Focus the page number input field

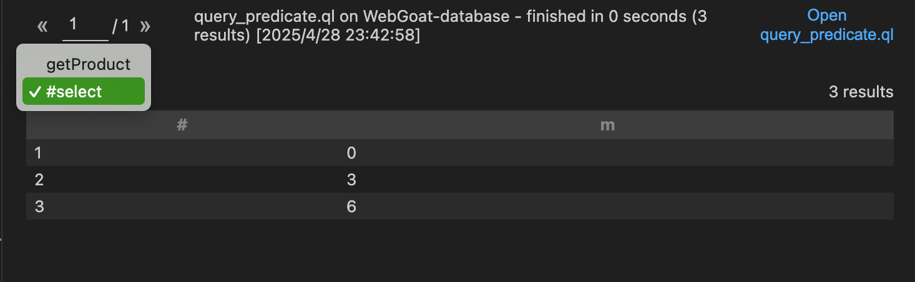point(86,26)
